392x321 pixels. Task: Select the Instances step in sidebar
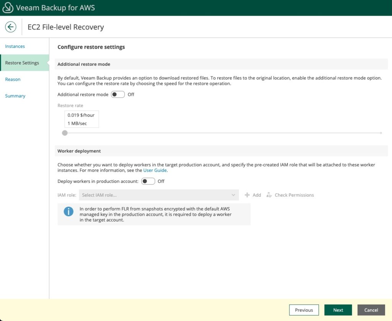tap(15, 46)
